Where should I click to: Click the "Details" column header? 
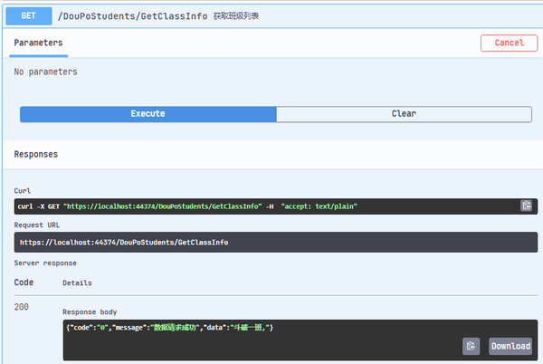point(77,283)
